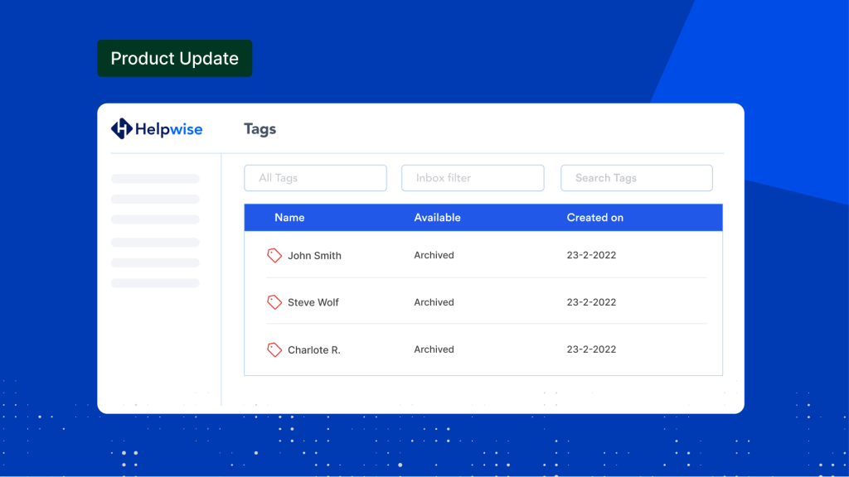The height and width of the screenshot is (477, 849).
Task: Select the tag icon beside John Smith
Action: tap(274, 255)
